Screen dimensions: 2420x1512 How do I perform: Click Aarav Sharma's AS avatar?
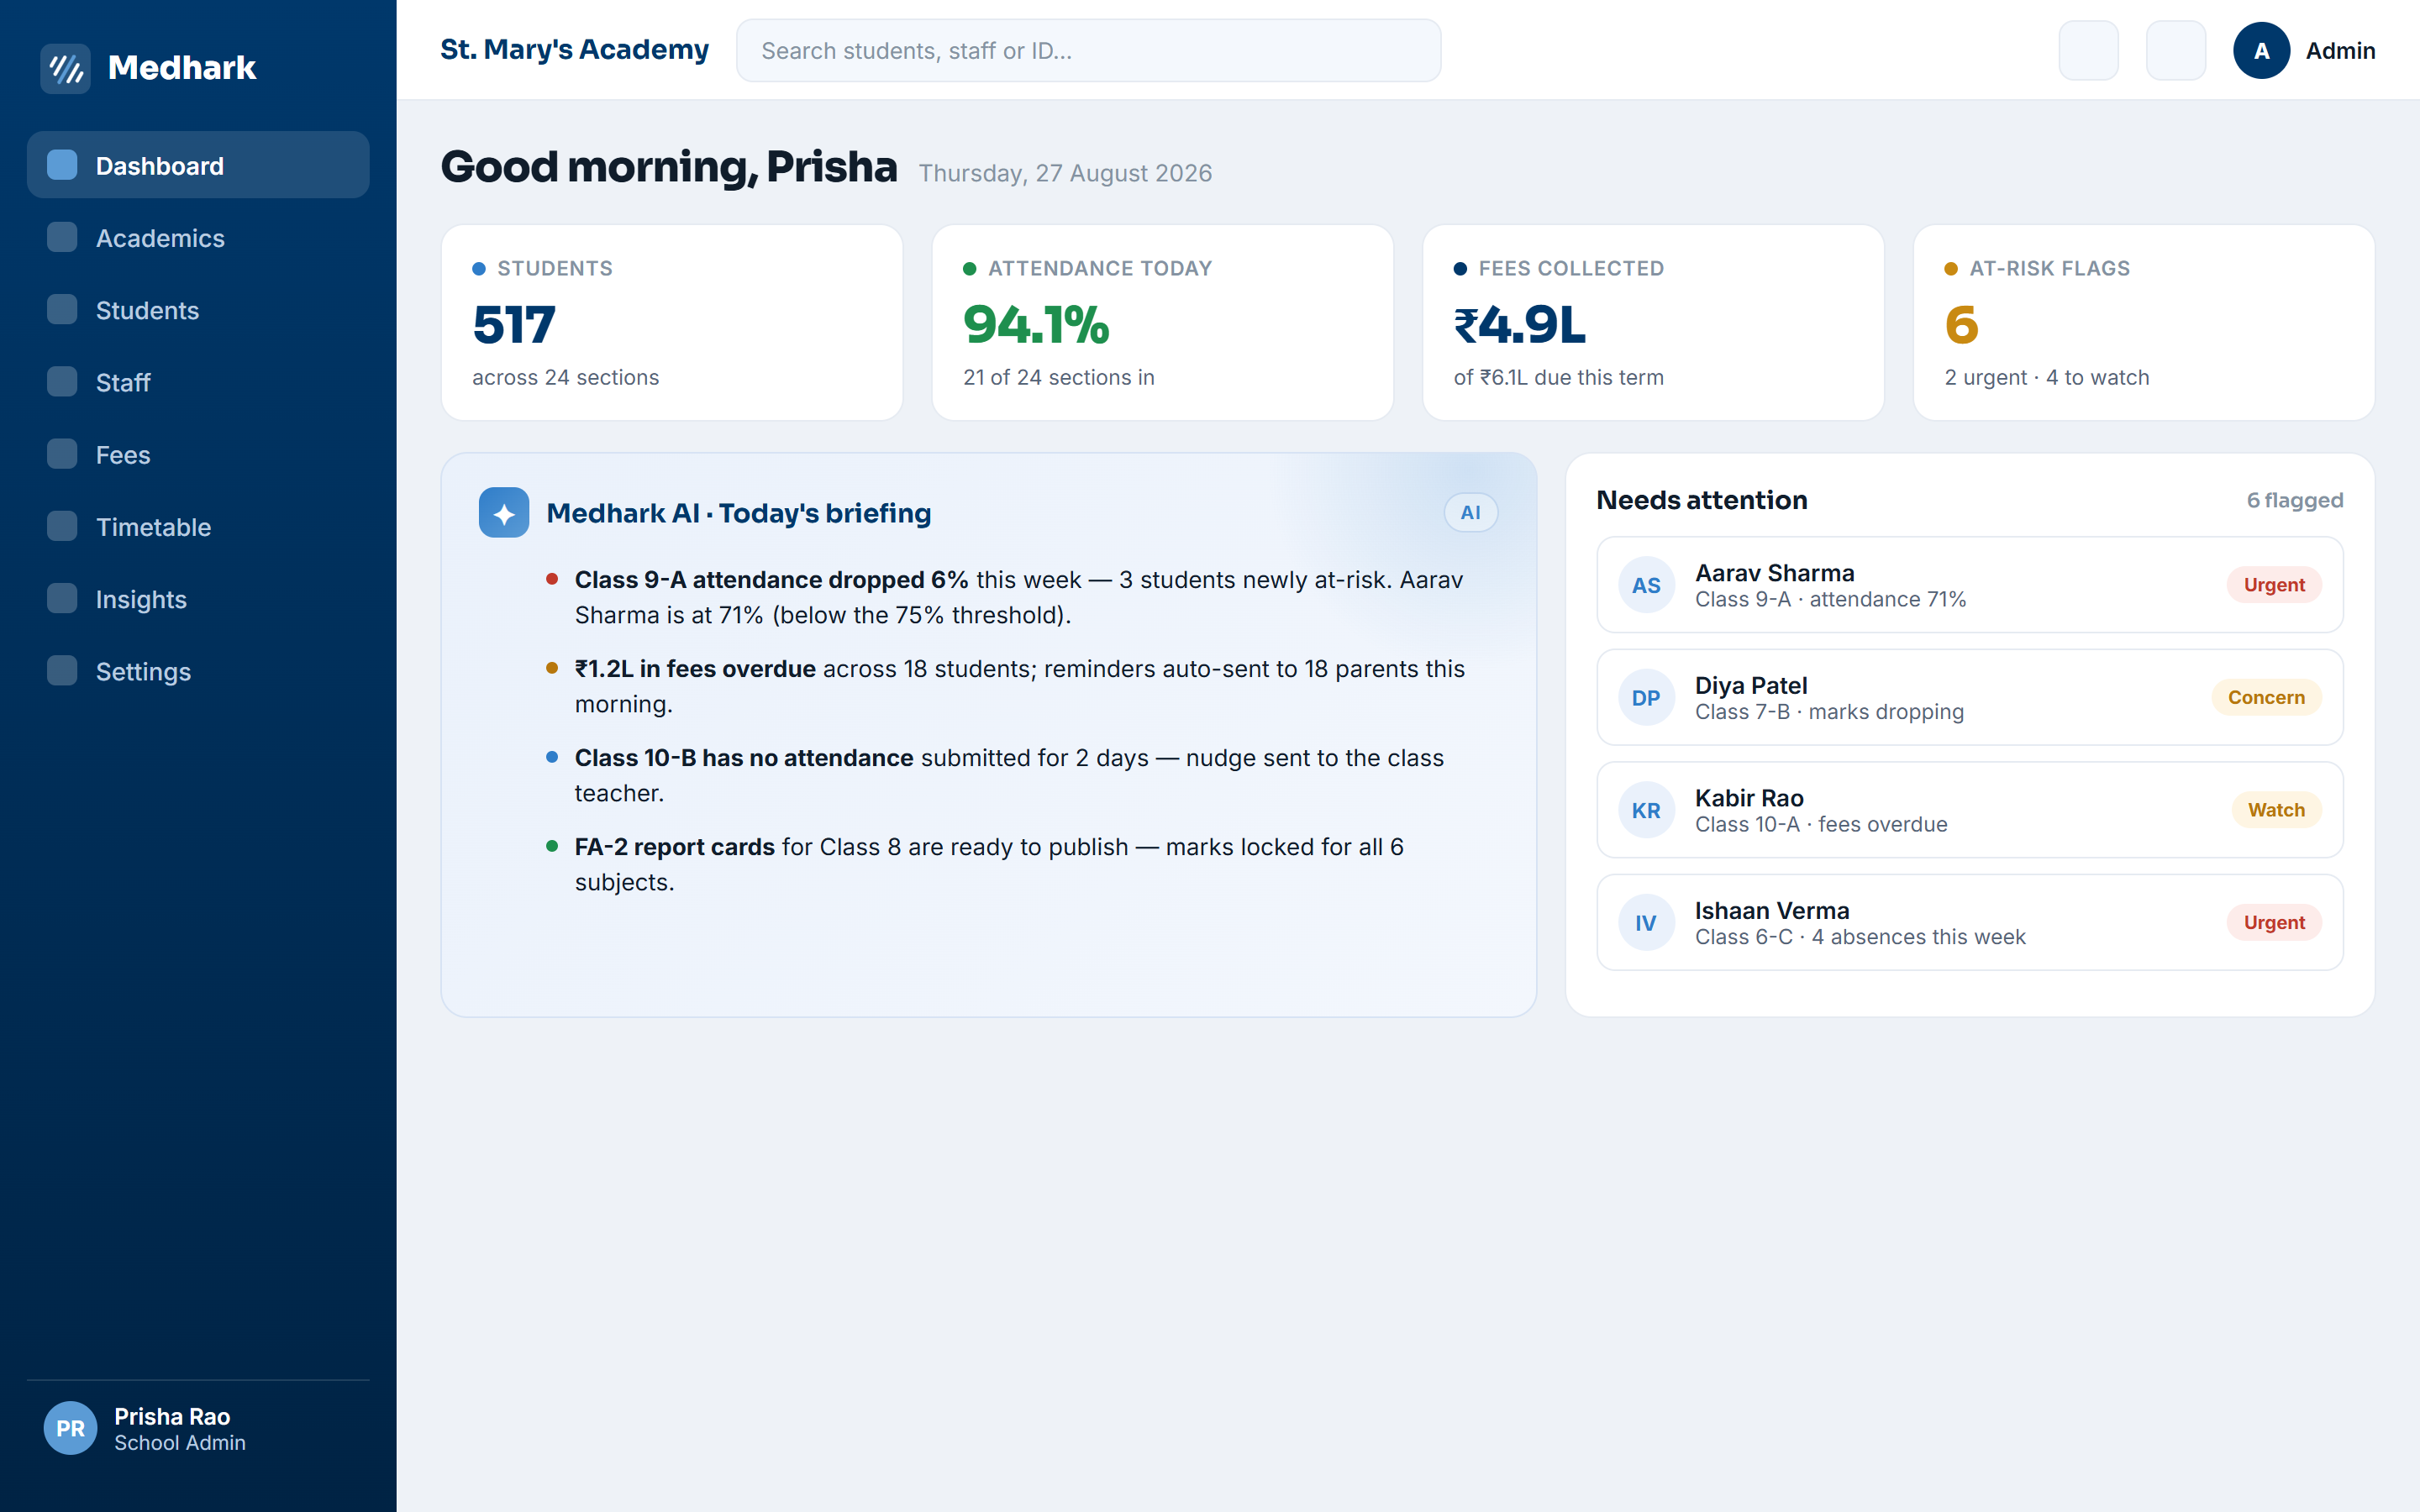(1646, 585)
